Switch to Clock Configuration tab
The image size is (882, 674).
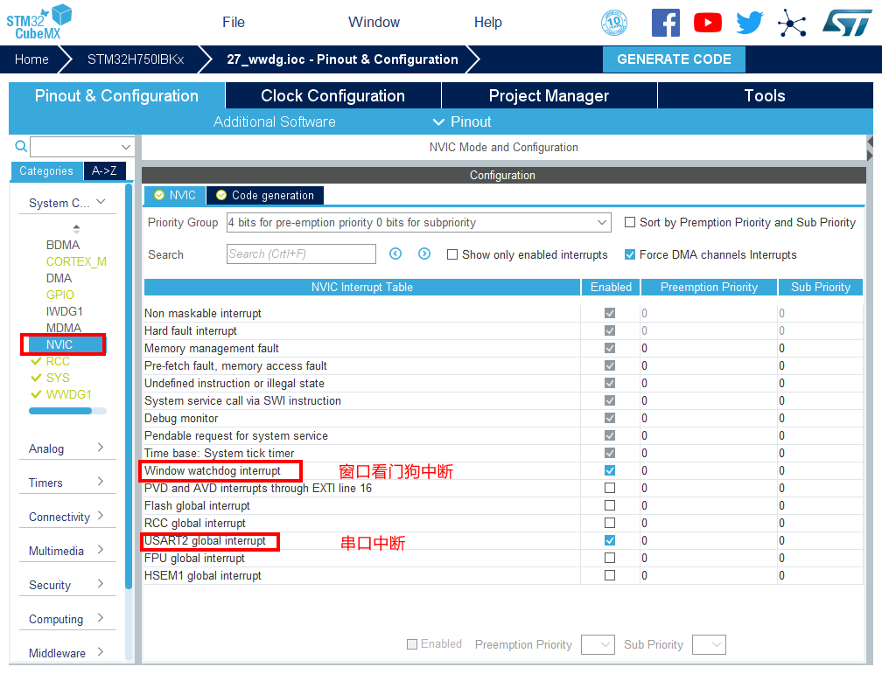332,96
